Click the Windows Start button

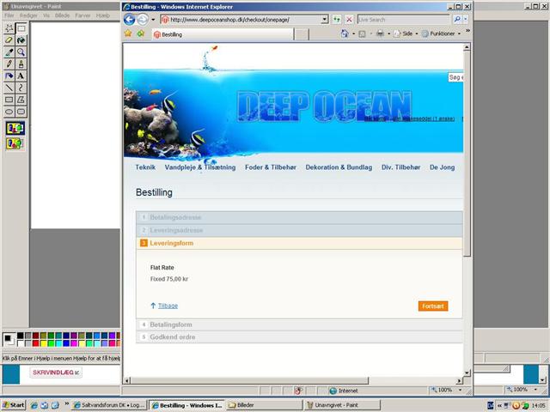13,404
